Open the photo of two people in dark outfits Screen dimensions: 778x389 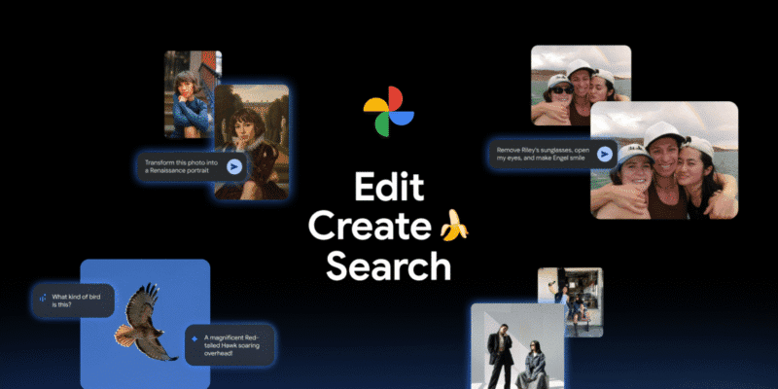[x=517, y=346]
